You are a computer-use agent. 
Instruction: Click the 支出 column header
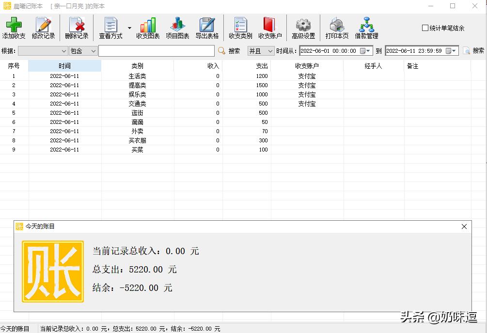(x=247, y=66)
